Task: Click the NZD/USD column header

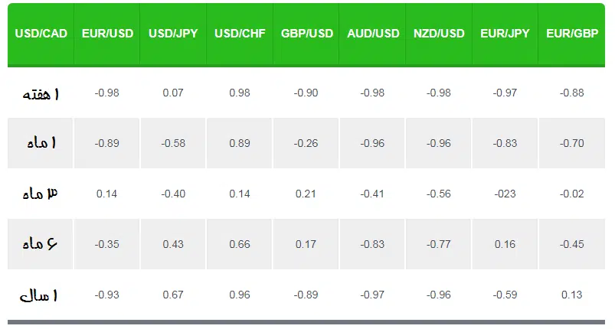Action: click(439, 34)
